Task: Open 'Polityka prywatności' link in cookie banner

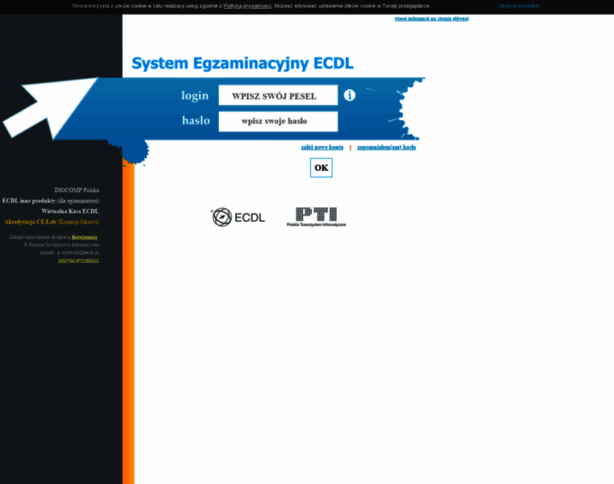Action: point(247,6)
